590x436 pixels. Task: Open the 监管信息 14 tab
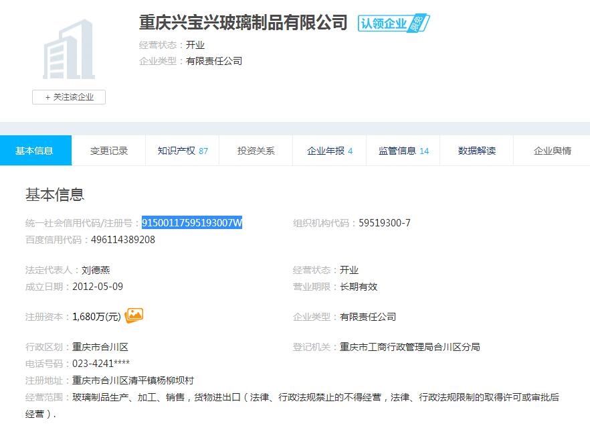(403, 151)
